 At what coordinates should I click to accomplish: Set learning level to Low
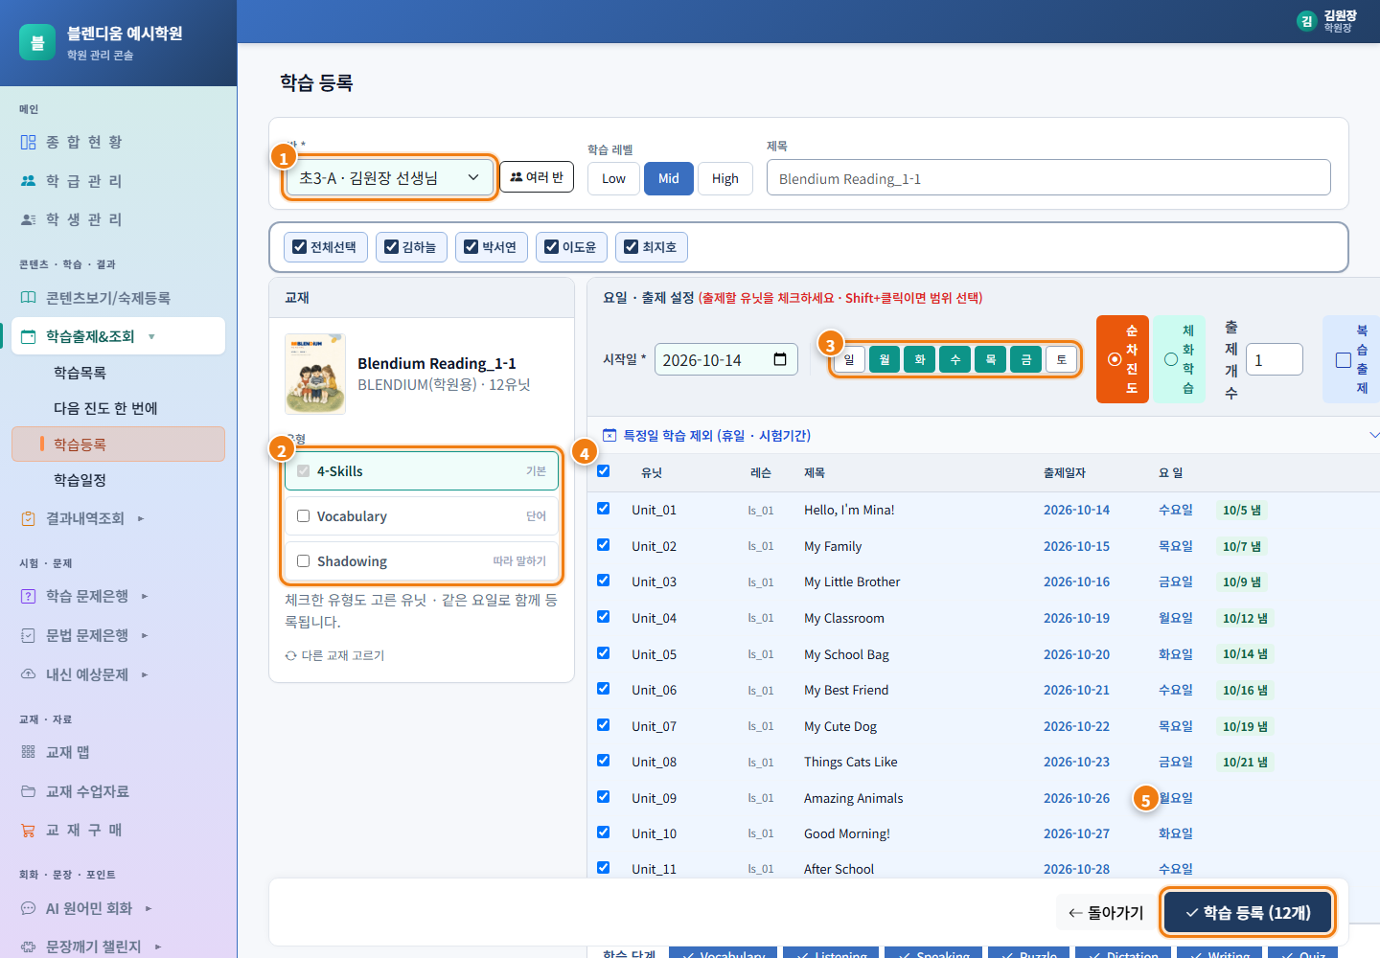point(613,178)
